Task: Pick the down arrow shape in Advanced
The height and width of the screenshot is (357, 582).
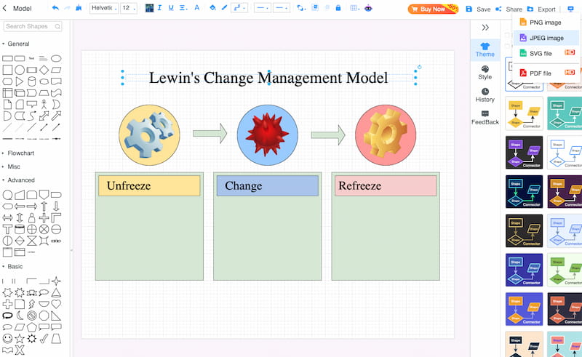Action: (x=56, y=206)
